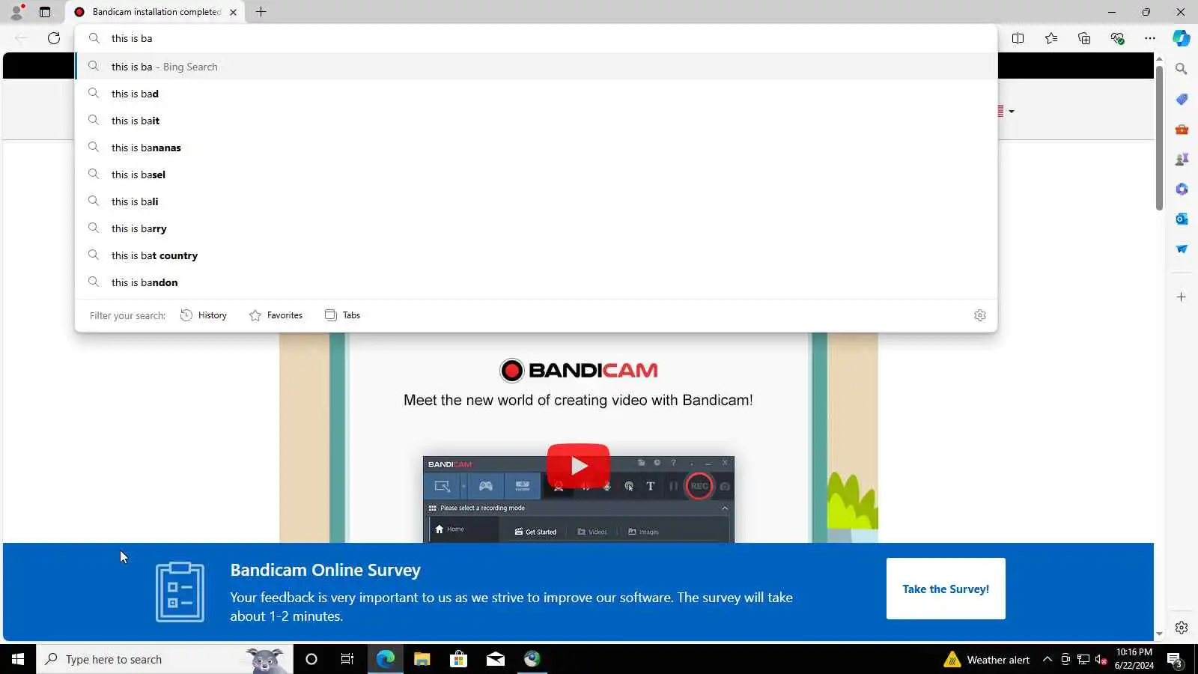Open Weather alert widget in taskbar
Image resolution: width=1198 pixels, height=674 pixels.
pos(987,660)
